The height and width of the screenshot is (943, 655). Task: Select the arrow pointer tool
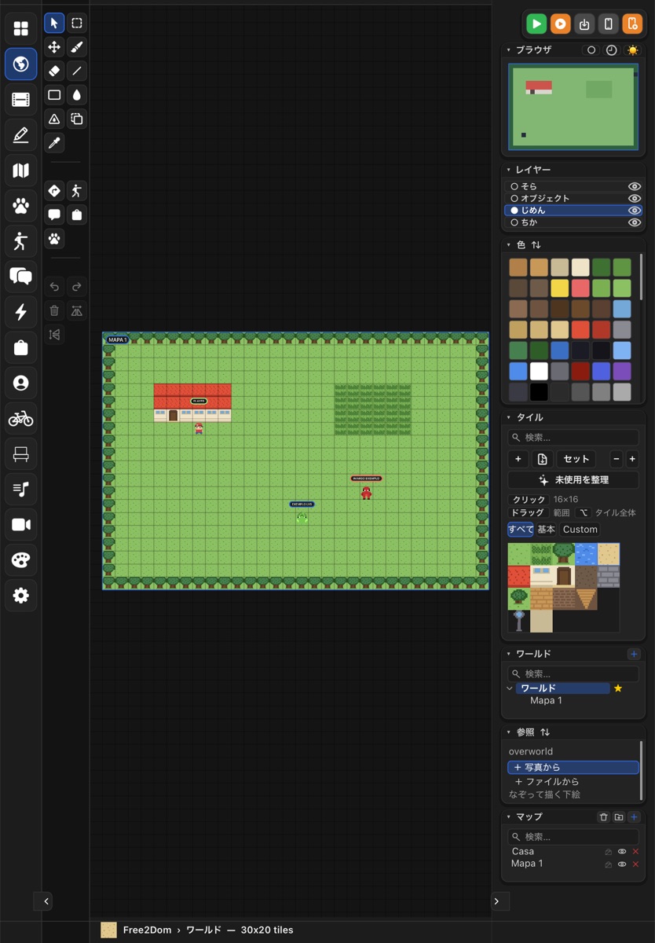54,24
